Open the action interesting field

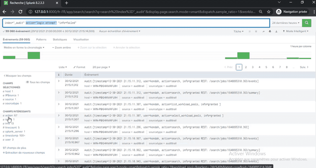(x=10, y=115)
